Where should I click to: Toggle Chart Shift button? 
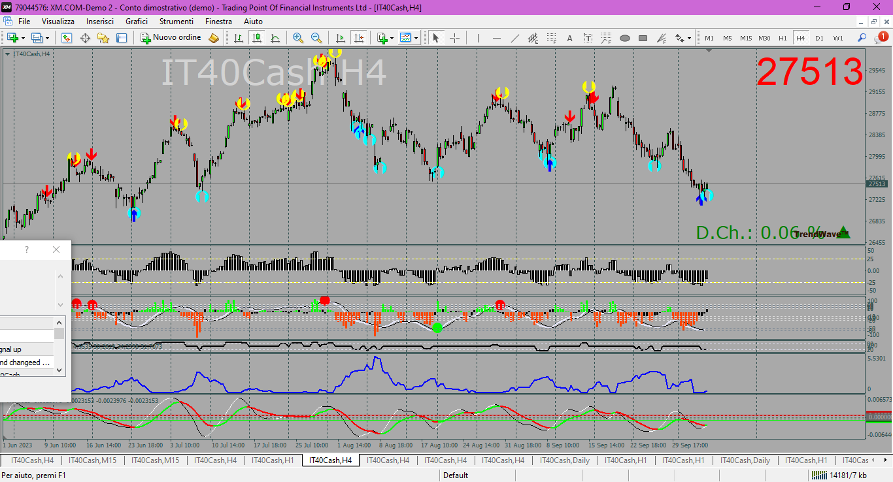pyautogui.click(x=358, y=38)
